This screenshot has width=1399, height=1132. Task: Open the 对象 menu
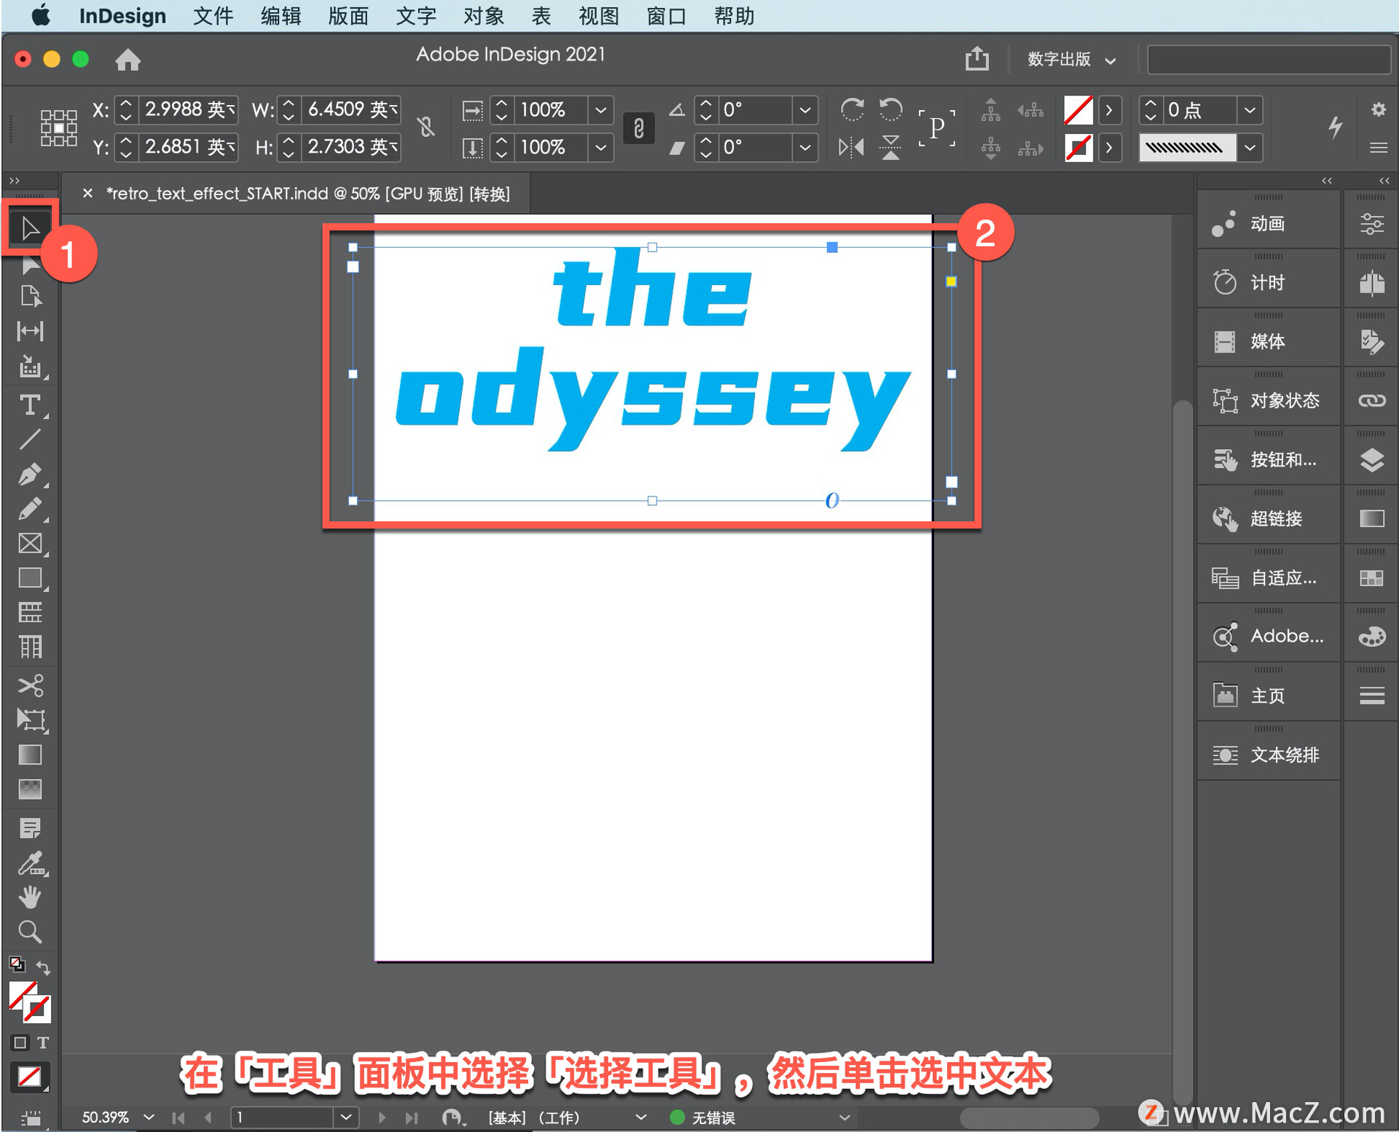click(483, 16)
